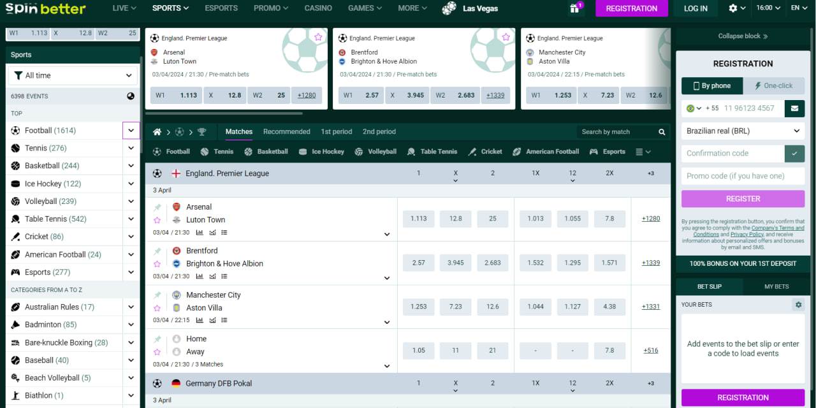Image resolution: width=816 pixels, height=408 pixels.
Task: Toggle favorite star on Home/Away row
Action: tap(157, 352)
